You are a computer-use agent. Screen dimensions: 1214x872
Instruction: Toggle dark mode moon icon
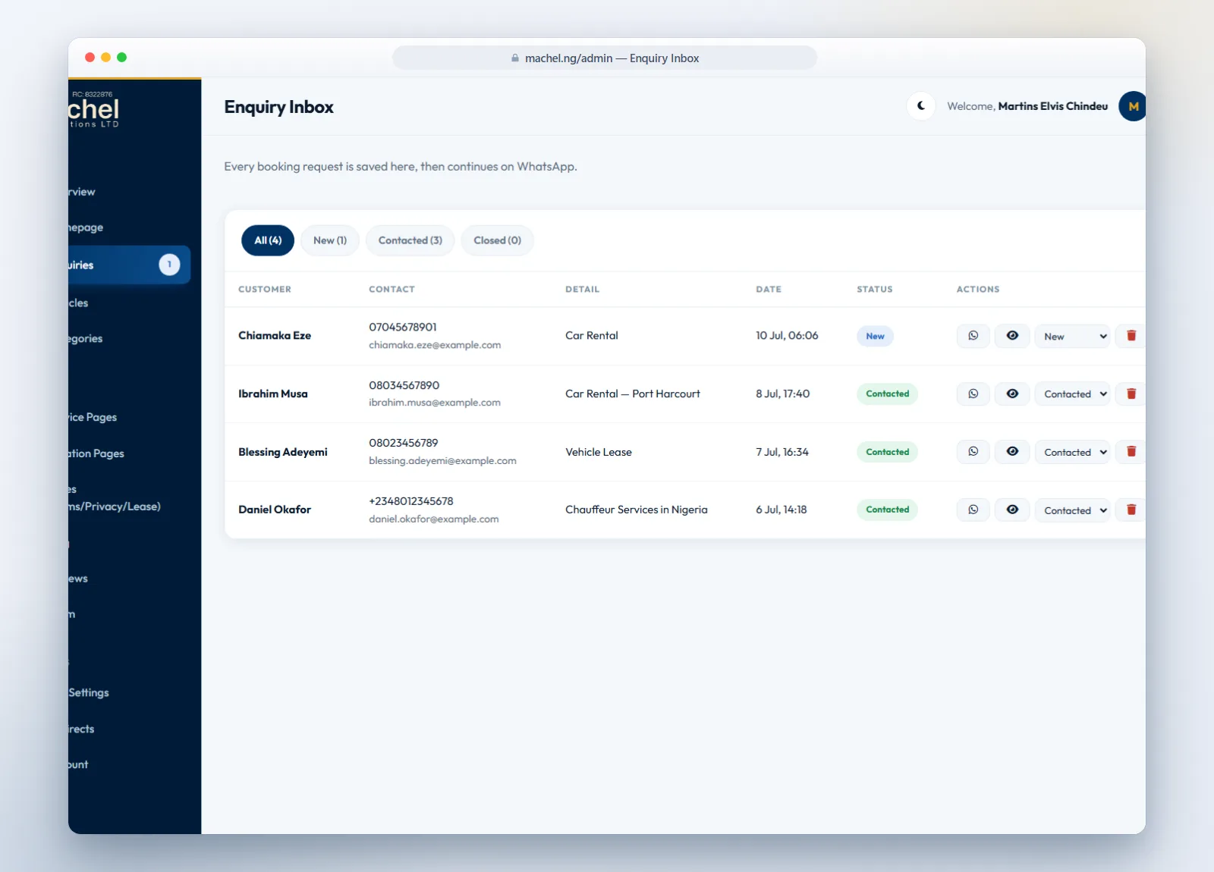(921, 106)
